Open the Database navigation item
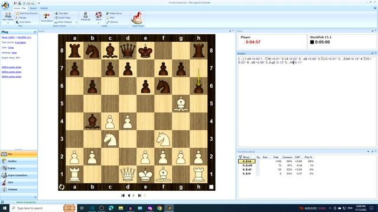378x212 pixels. pyautogui.click(x=19, y=190)
